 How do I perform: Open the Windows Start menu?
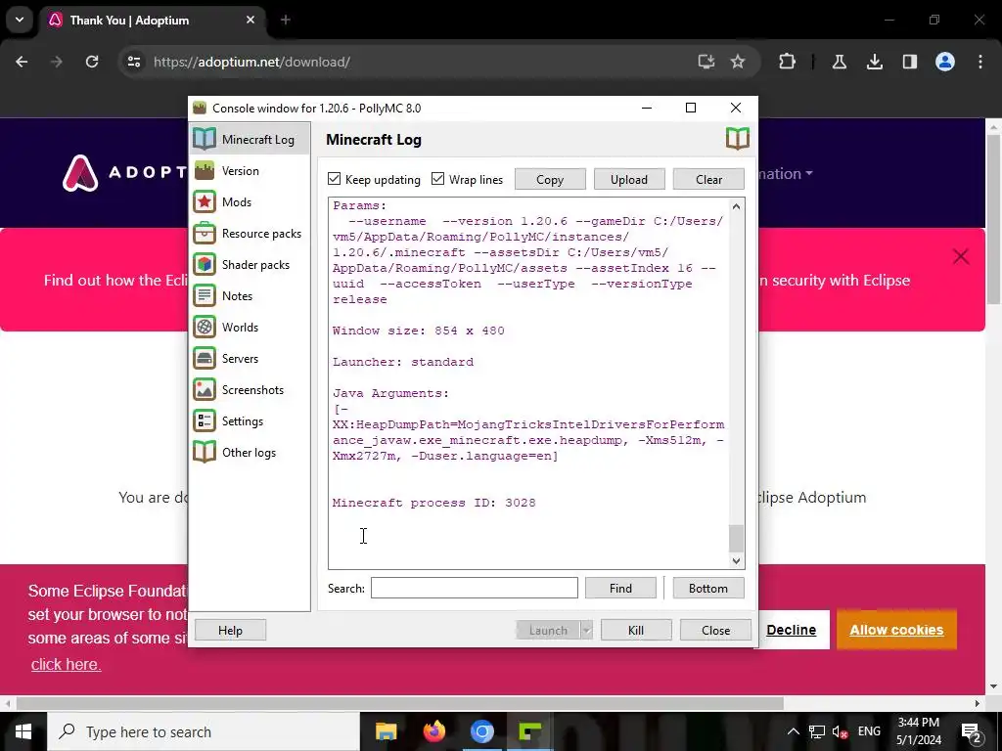click(23, 731)
